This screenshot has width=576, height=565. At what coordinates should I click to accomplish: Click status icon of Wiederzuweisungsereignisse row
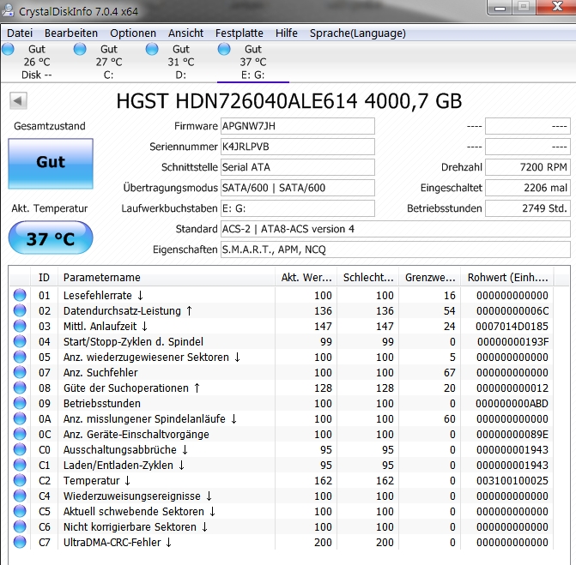pos(20,496)
